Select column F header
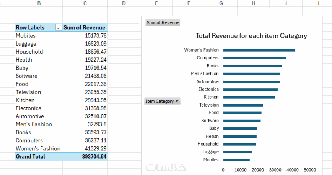Image resolution: width=332 pixels, height=175 pixels. click(189, 3)
